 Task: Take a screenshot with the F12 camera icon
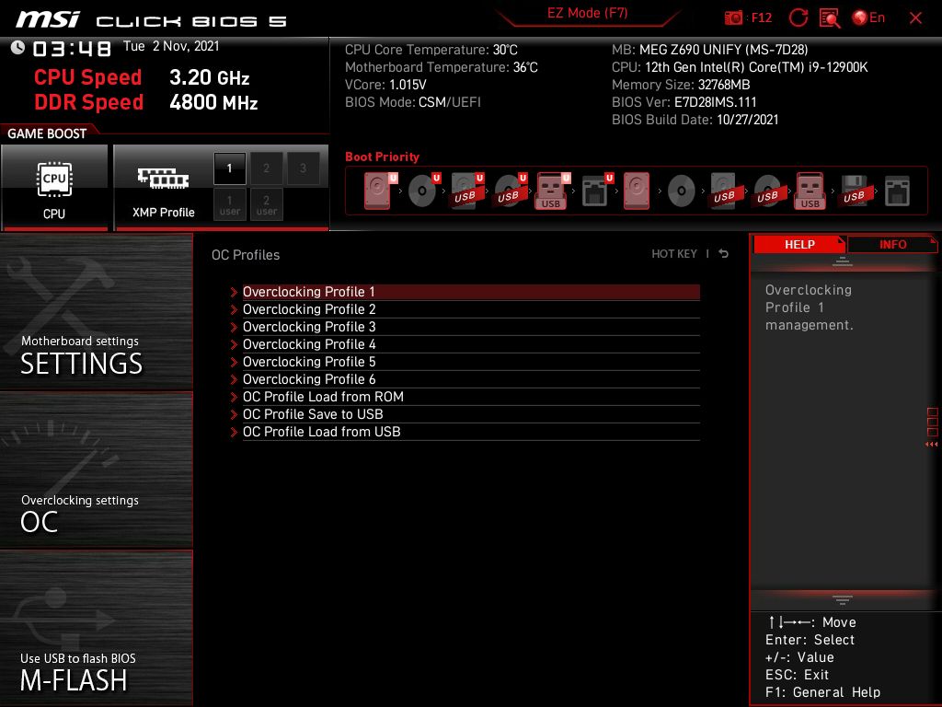pyautogui.click(x=733, y=18)
